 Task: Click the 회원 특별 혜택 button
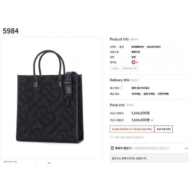[163, 129]
